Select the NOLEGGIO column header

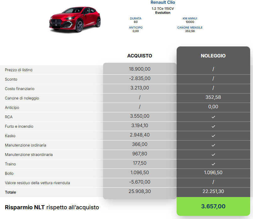[213, 56]
